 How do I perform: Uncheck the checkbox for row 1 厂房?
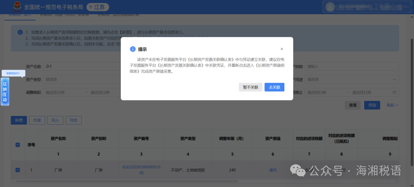[x=18, y=170]
